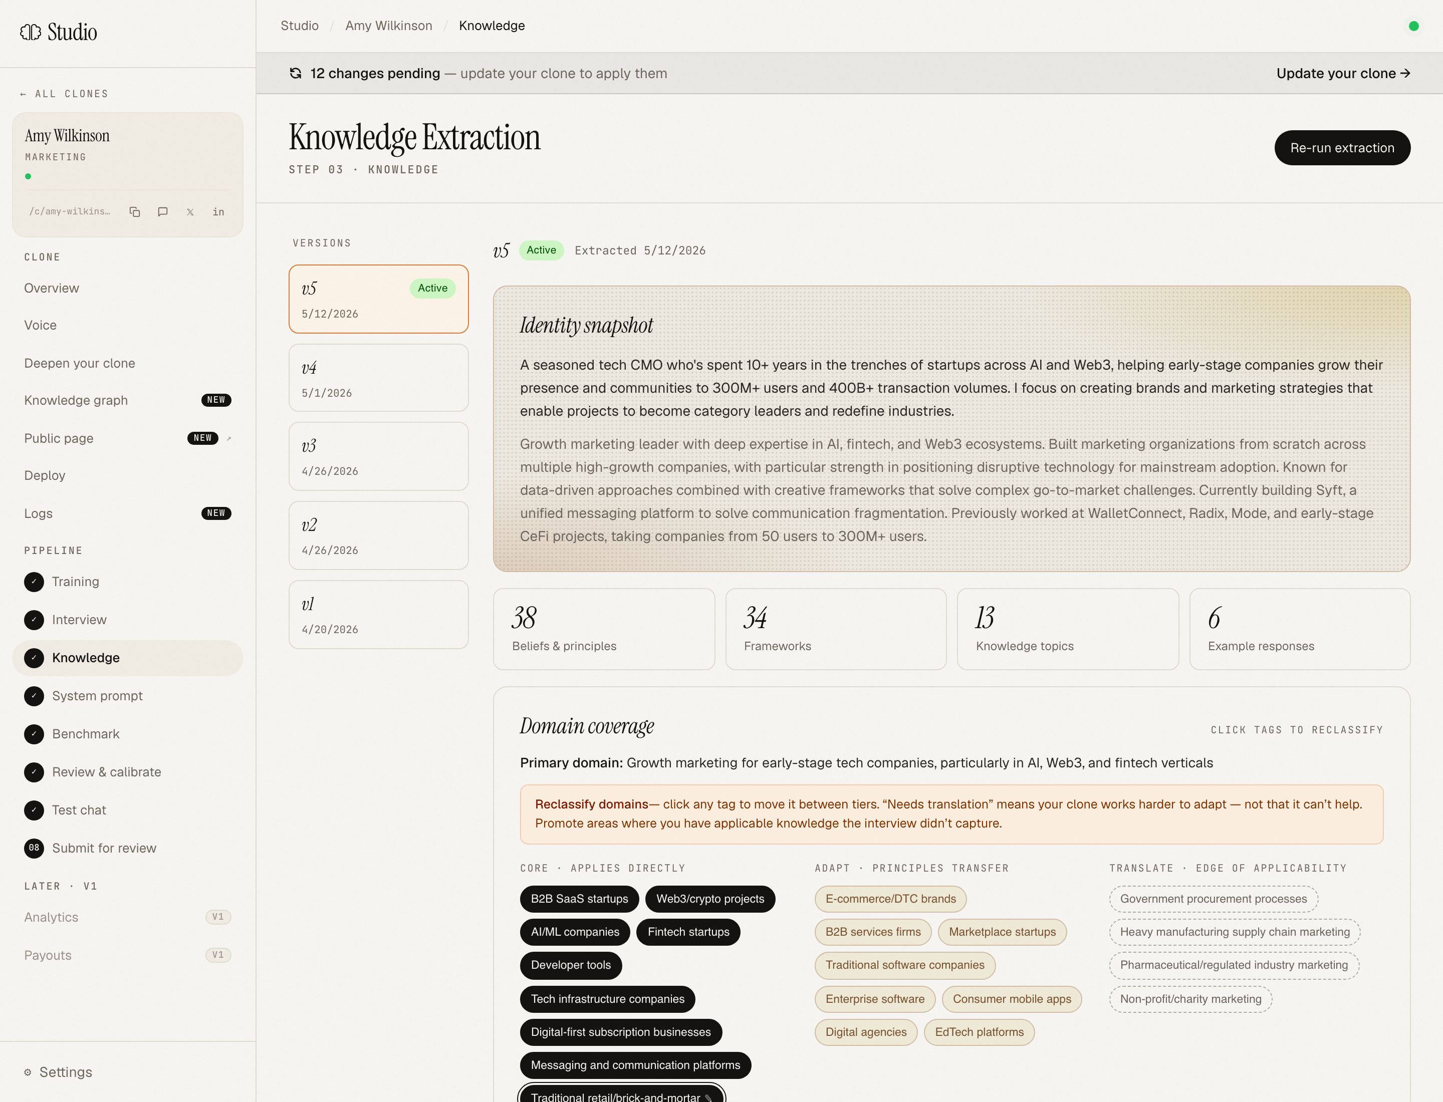Select version v3 card
Screen dimensions: 1443x1102
379,456
